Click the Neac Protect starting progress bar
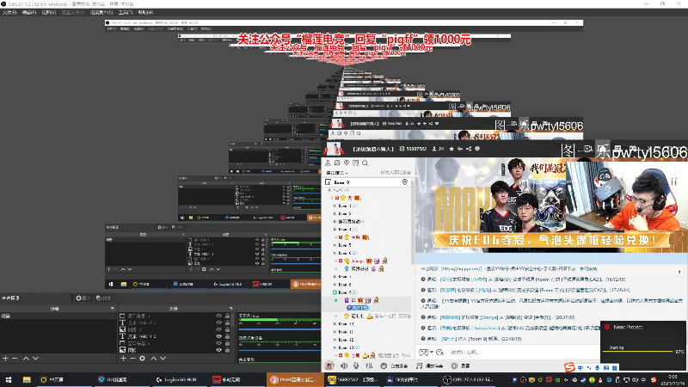Screen dimensions: 688x387 (638, 352)
